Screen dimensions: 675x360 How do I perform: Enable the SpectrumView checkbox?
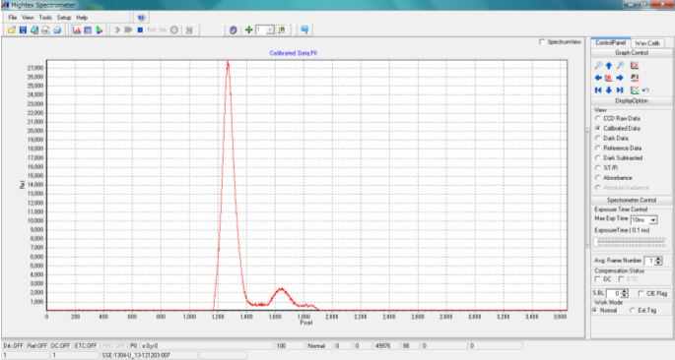coord(542,41)
